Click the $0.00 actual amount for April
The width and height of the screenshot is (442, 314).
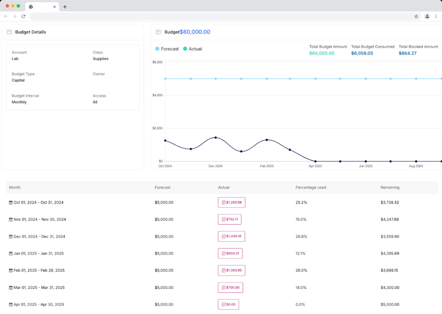pos(228,305)
